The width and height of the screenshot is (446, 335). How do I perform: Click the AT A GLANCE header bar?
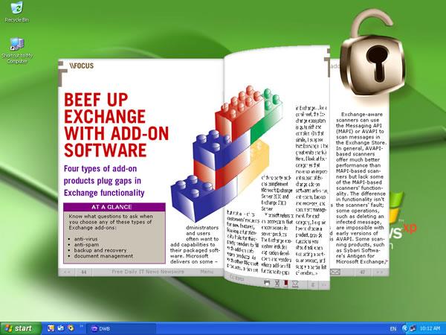pyautogui.click(x=114, y=207)
